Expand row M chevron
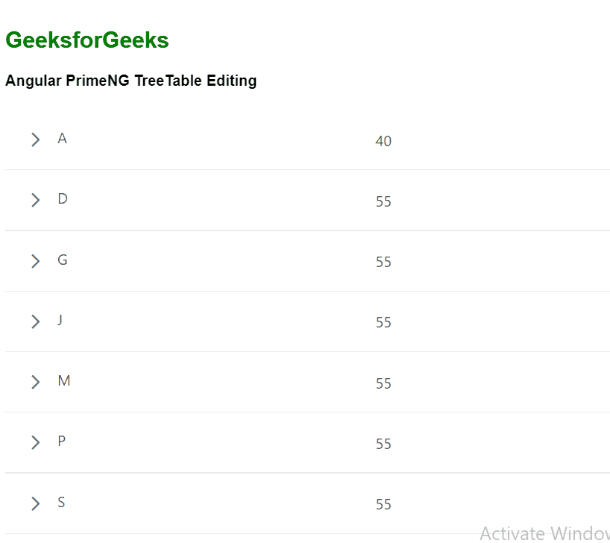 point(35,382)
